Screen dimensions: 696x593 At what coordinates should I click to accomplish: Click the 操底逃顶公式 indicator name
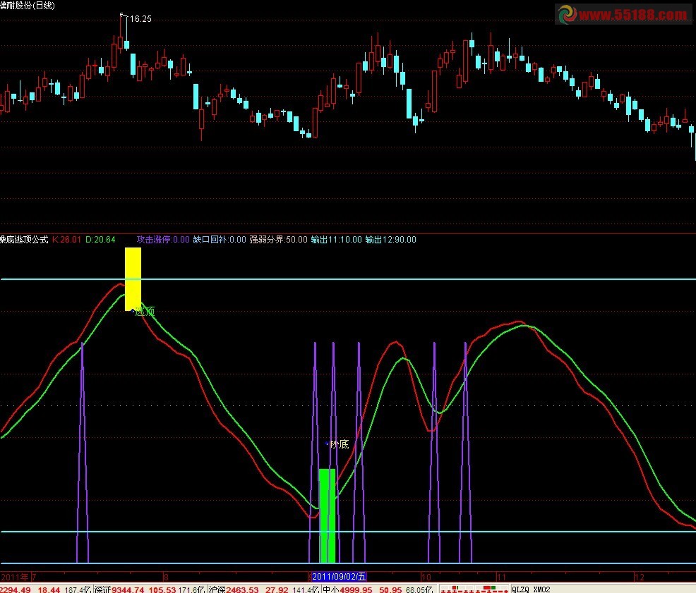click(24, 240)
